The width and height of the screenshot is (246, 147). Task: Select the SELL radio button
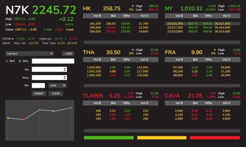pyautogui.click(x=20, y=61)
